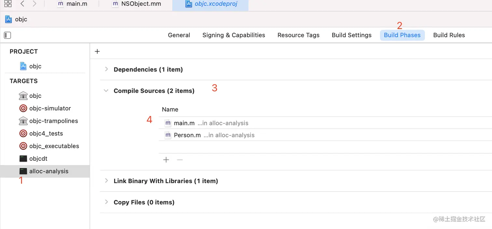Select the objc project item
The width and height of the screenshot is (492, 229).
click(x=35, y=66)
